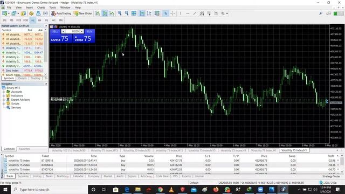Open the Strategy Tester button
Screen dimensions: 345x194
(331, 176)
